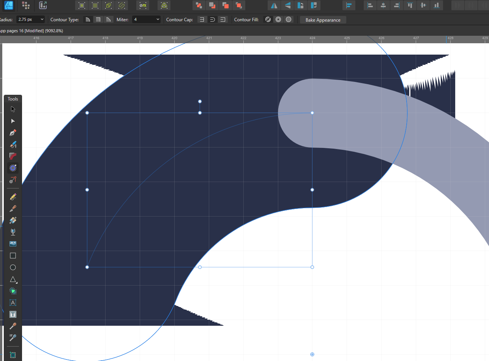
Task: Select the Place Image tool
Action: click(13, 244)
